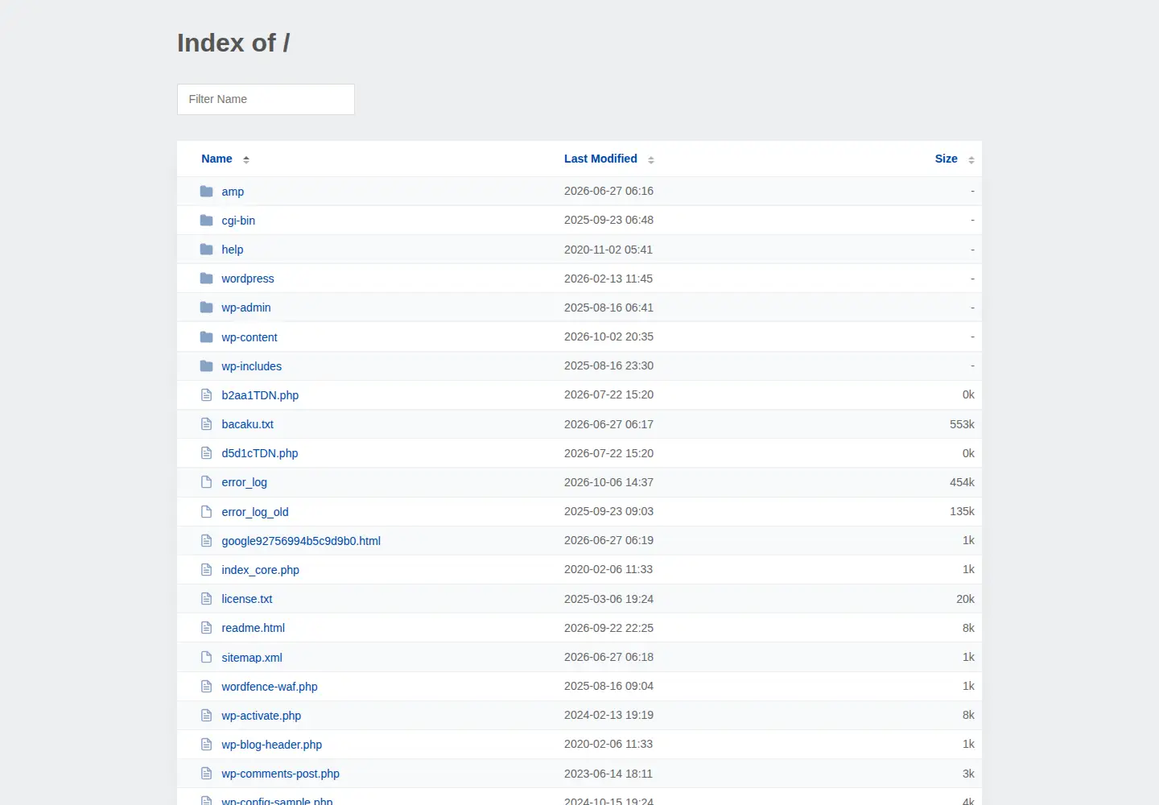
Task: Click the error_log_old file icon
Action: 207,512
